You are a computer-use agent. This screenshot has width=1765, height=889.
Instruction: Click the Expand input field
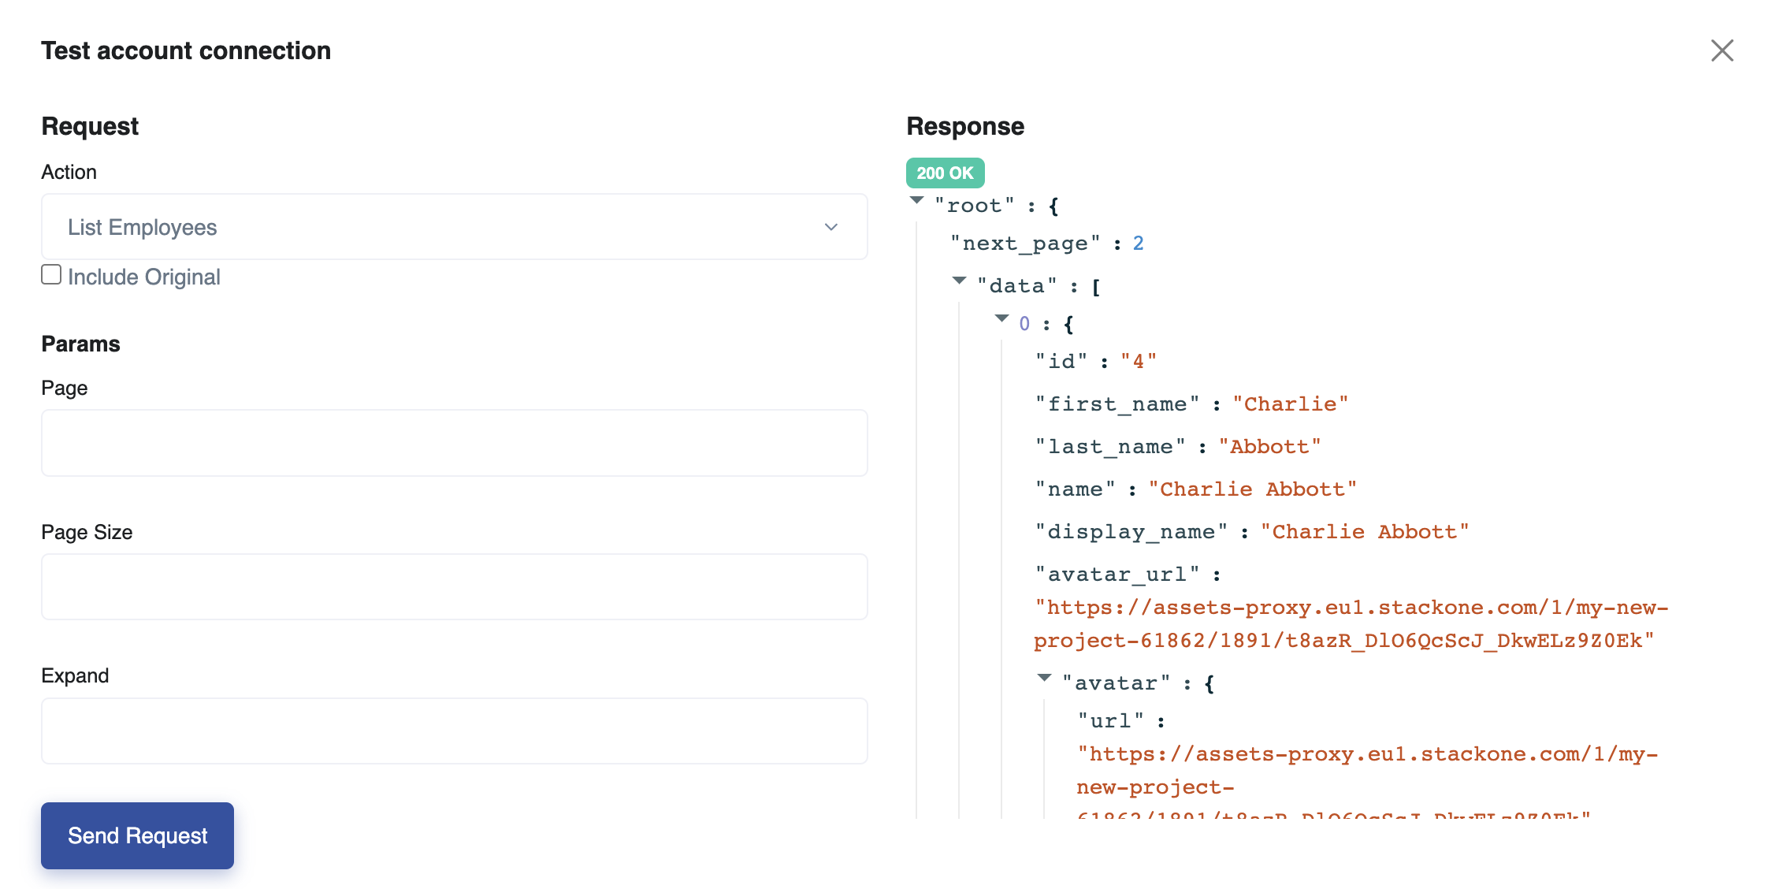pyautogui.click(x=454, y=731)
